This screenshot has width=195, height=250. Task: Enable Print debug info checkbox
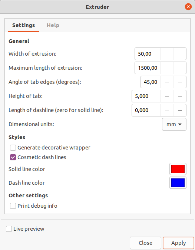tap(13, 206)
